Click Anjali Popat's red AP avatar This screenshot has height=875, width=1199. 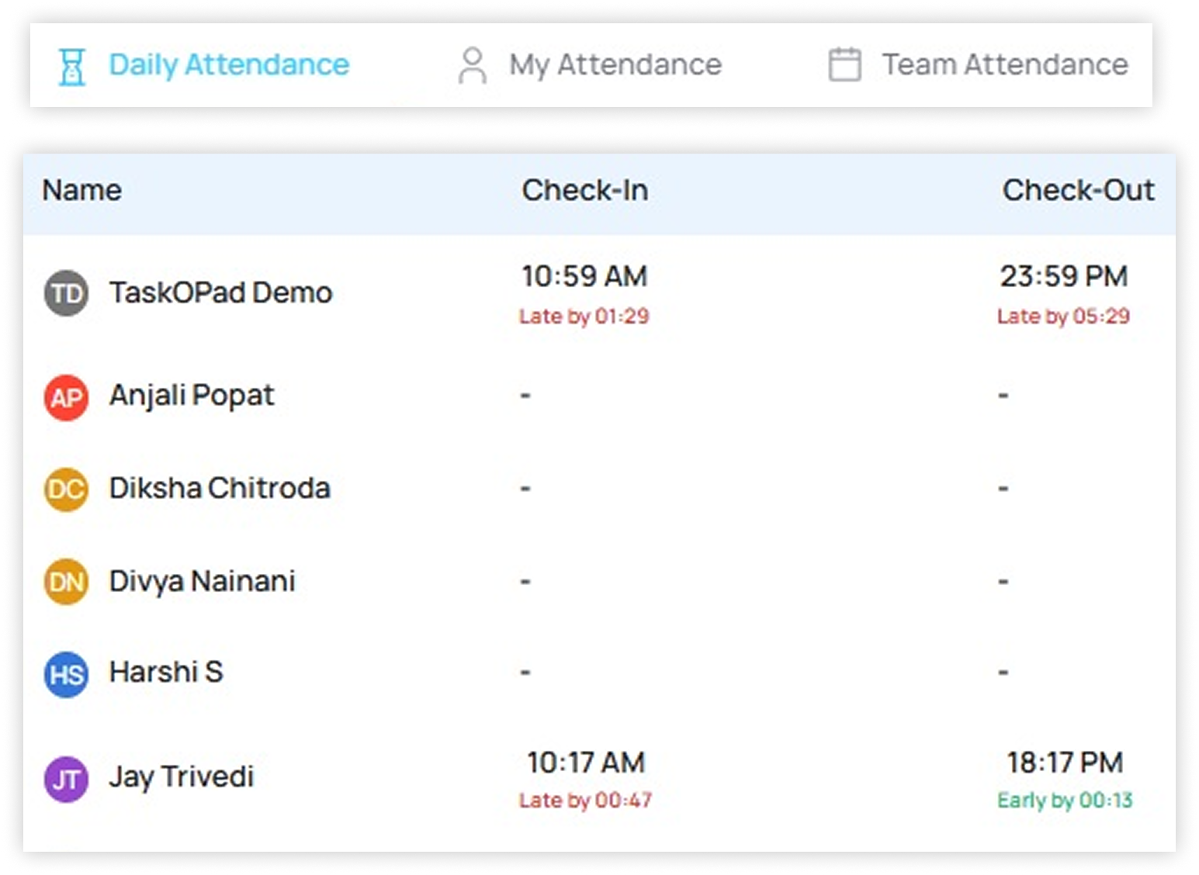(66, 397)
